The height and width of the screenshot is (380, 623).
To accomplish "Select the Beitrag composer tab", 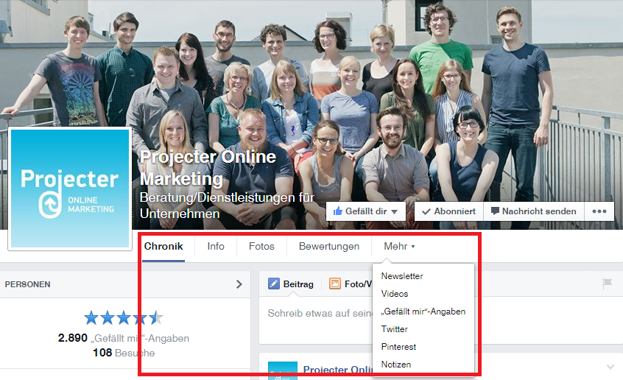I will (x=291, y=284).
